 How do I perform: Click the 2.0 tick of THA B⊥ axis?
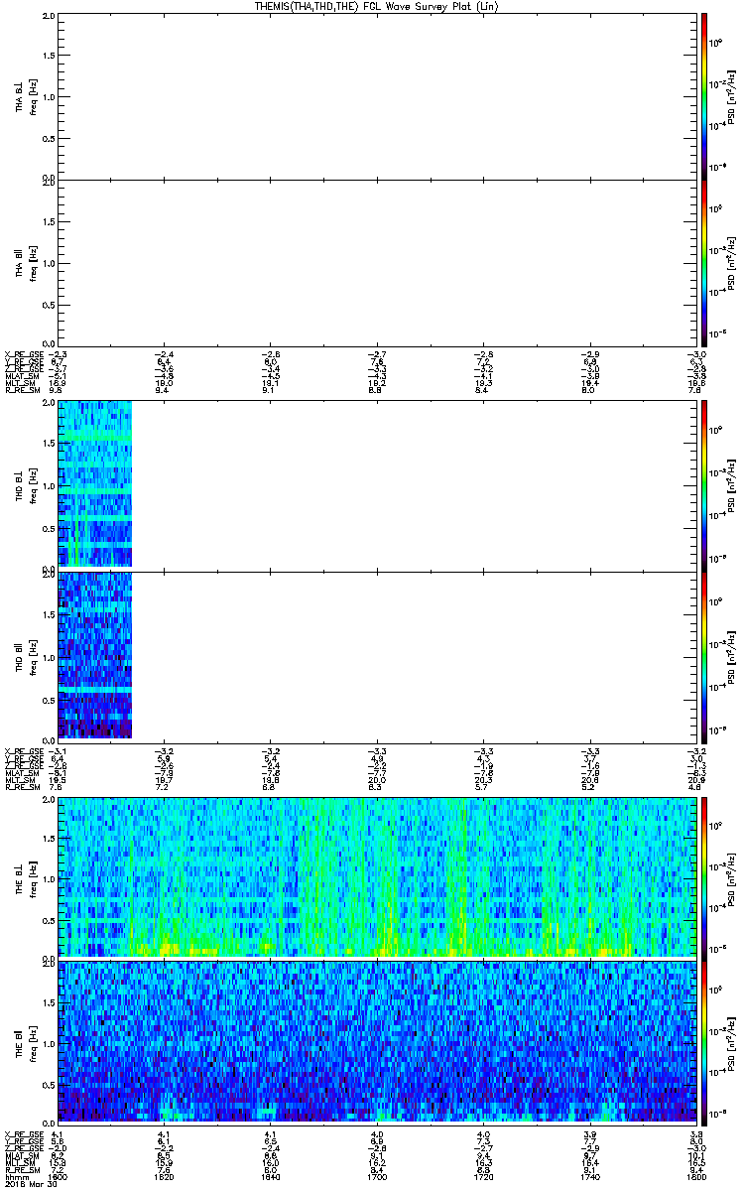[x=49, y=17]
